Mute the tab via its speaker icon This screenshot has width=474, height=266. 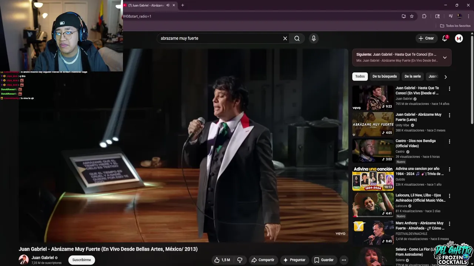coord(168,5)
